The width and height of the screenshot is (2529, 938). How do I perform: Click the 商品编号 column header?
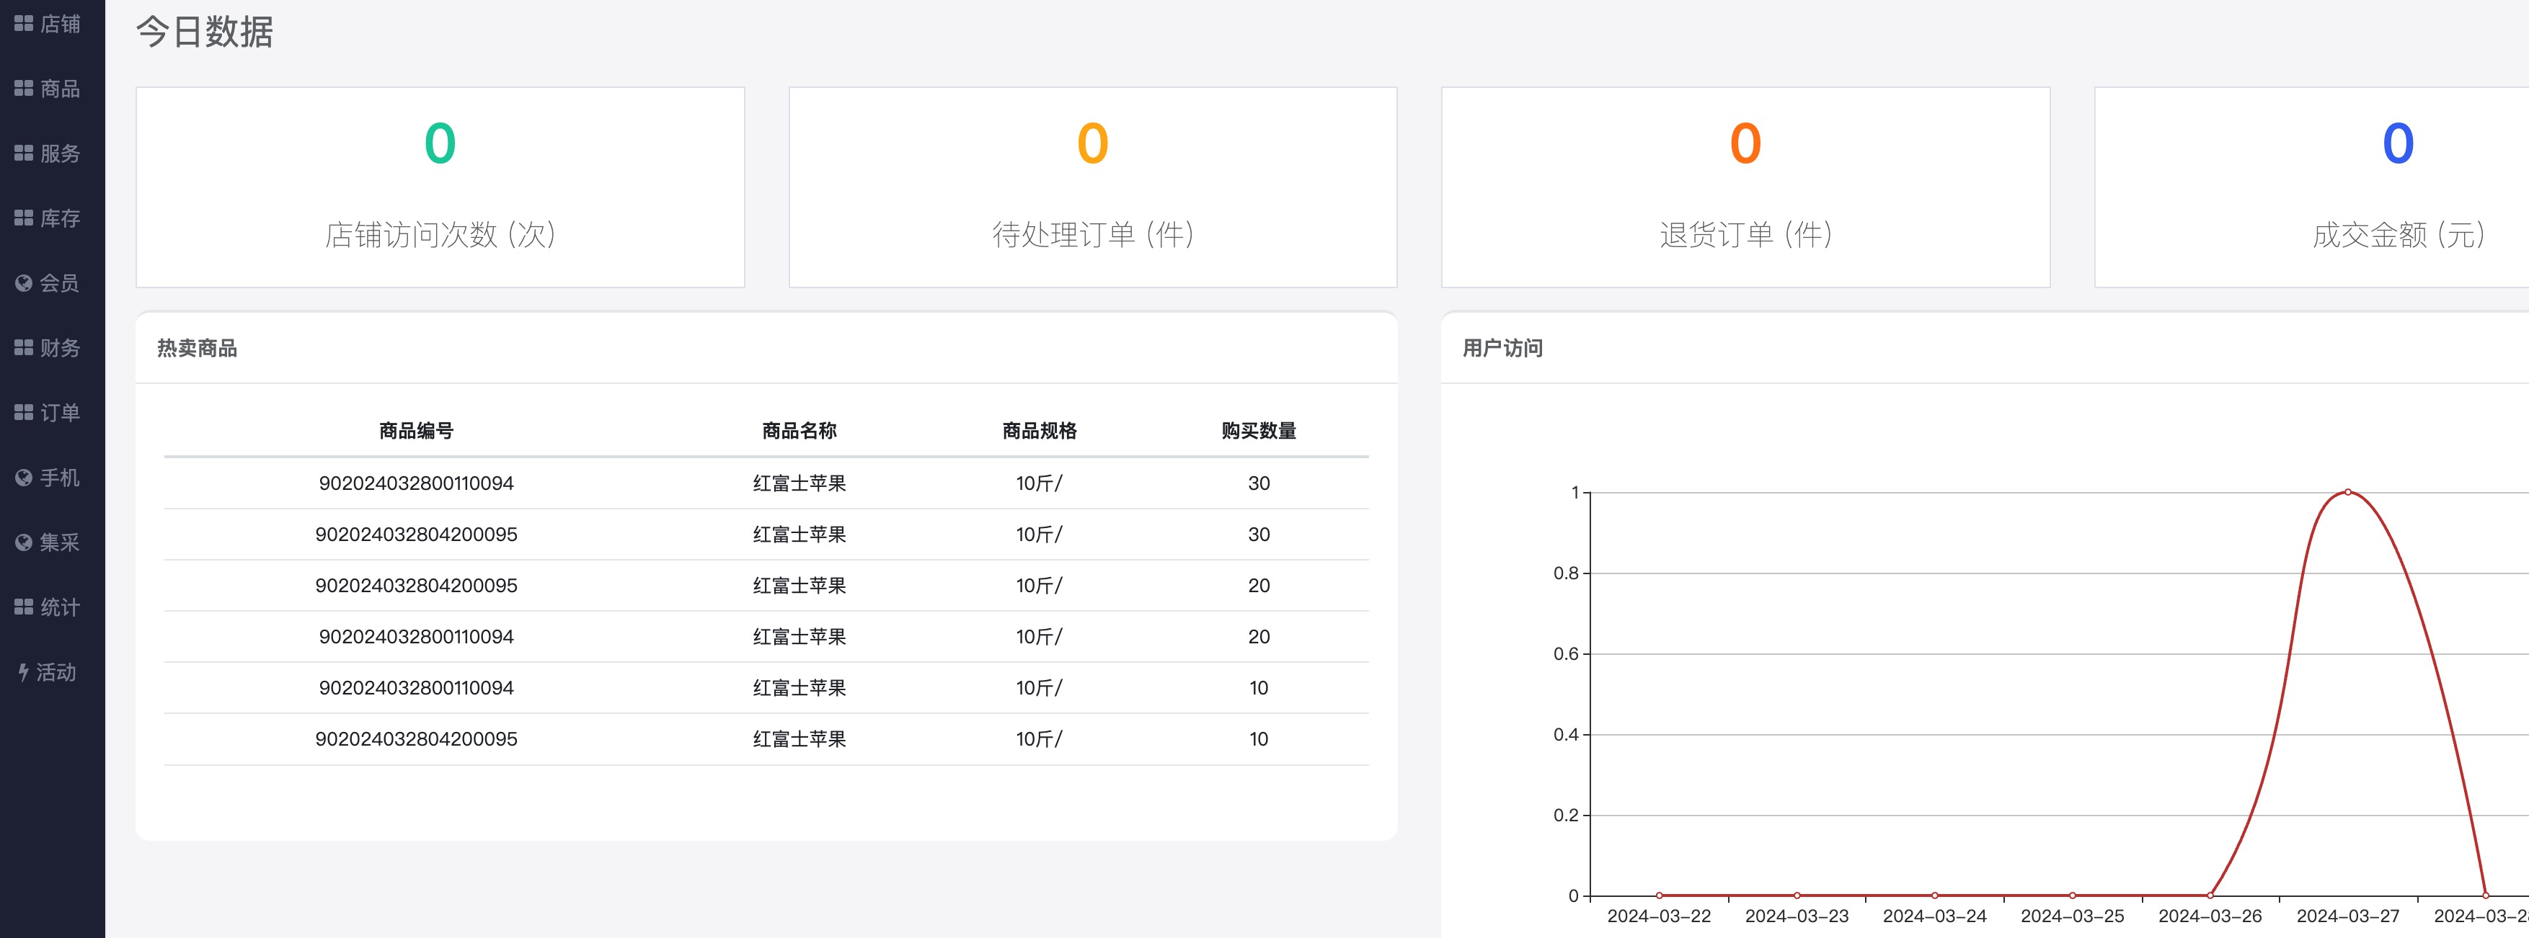click(x=416, y=431)
